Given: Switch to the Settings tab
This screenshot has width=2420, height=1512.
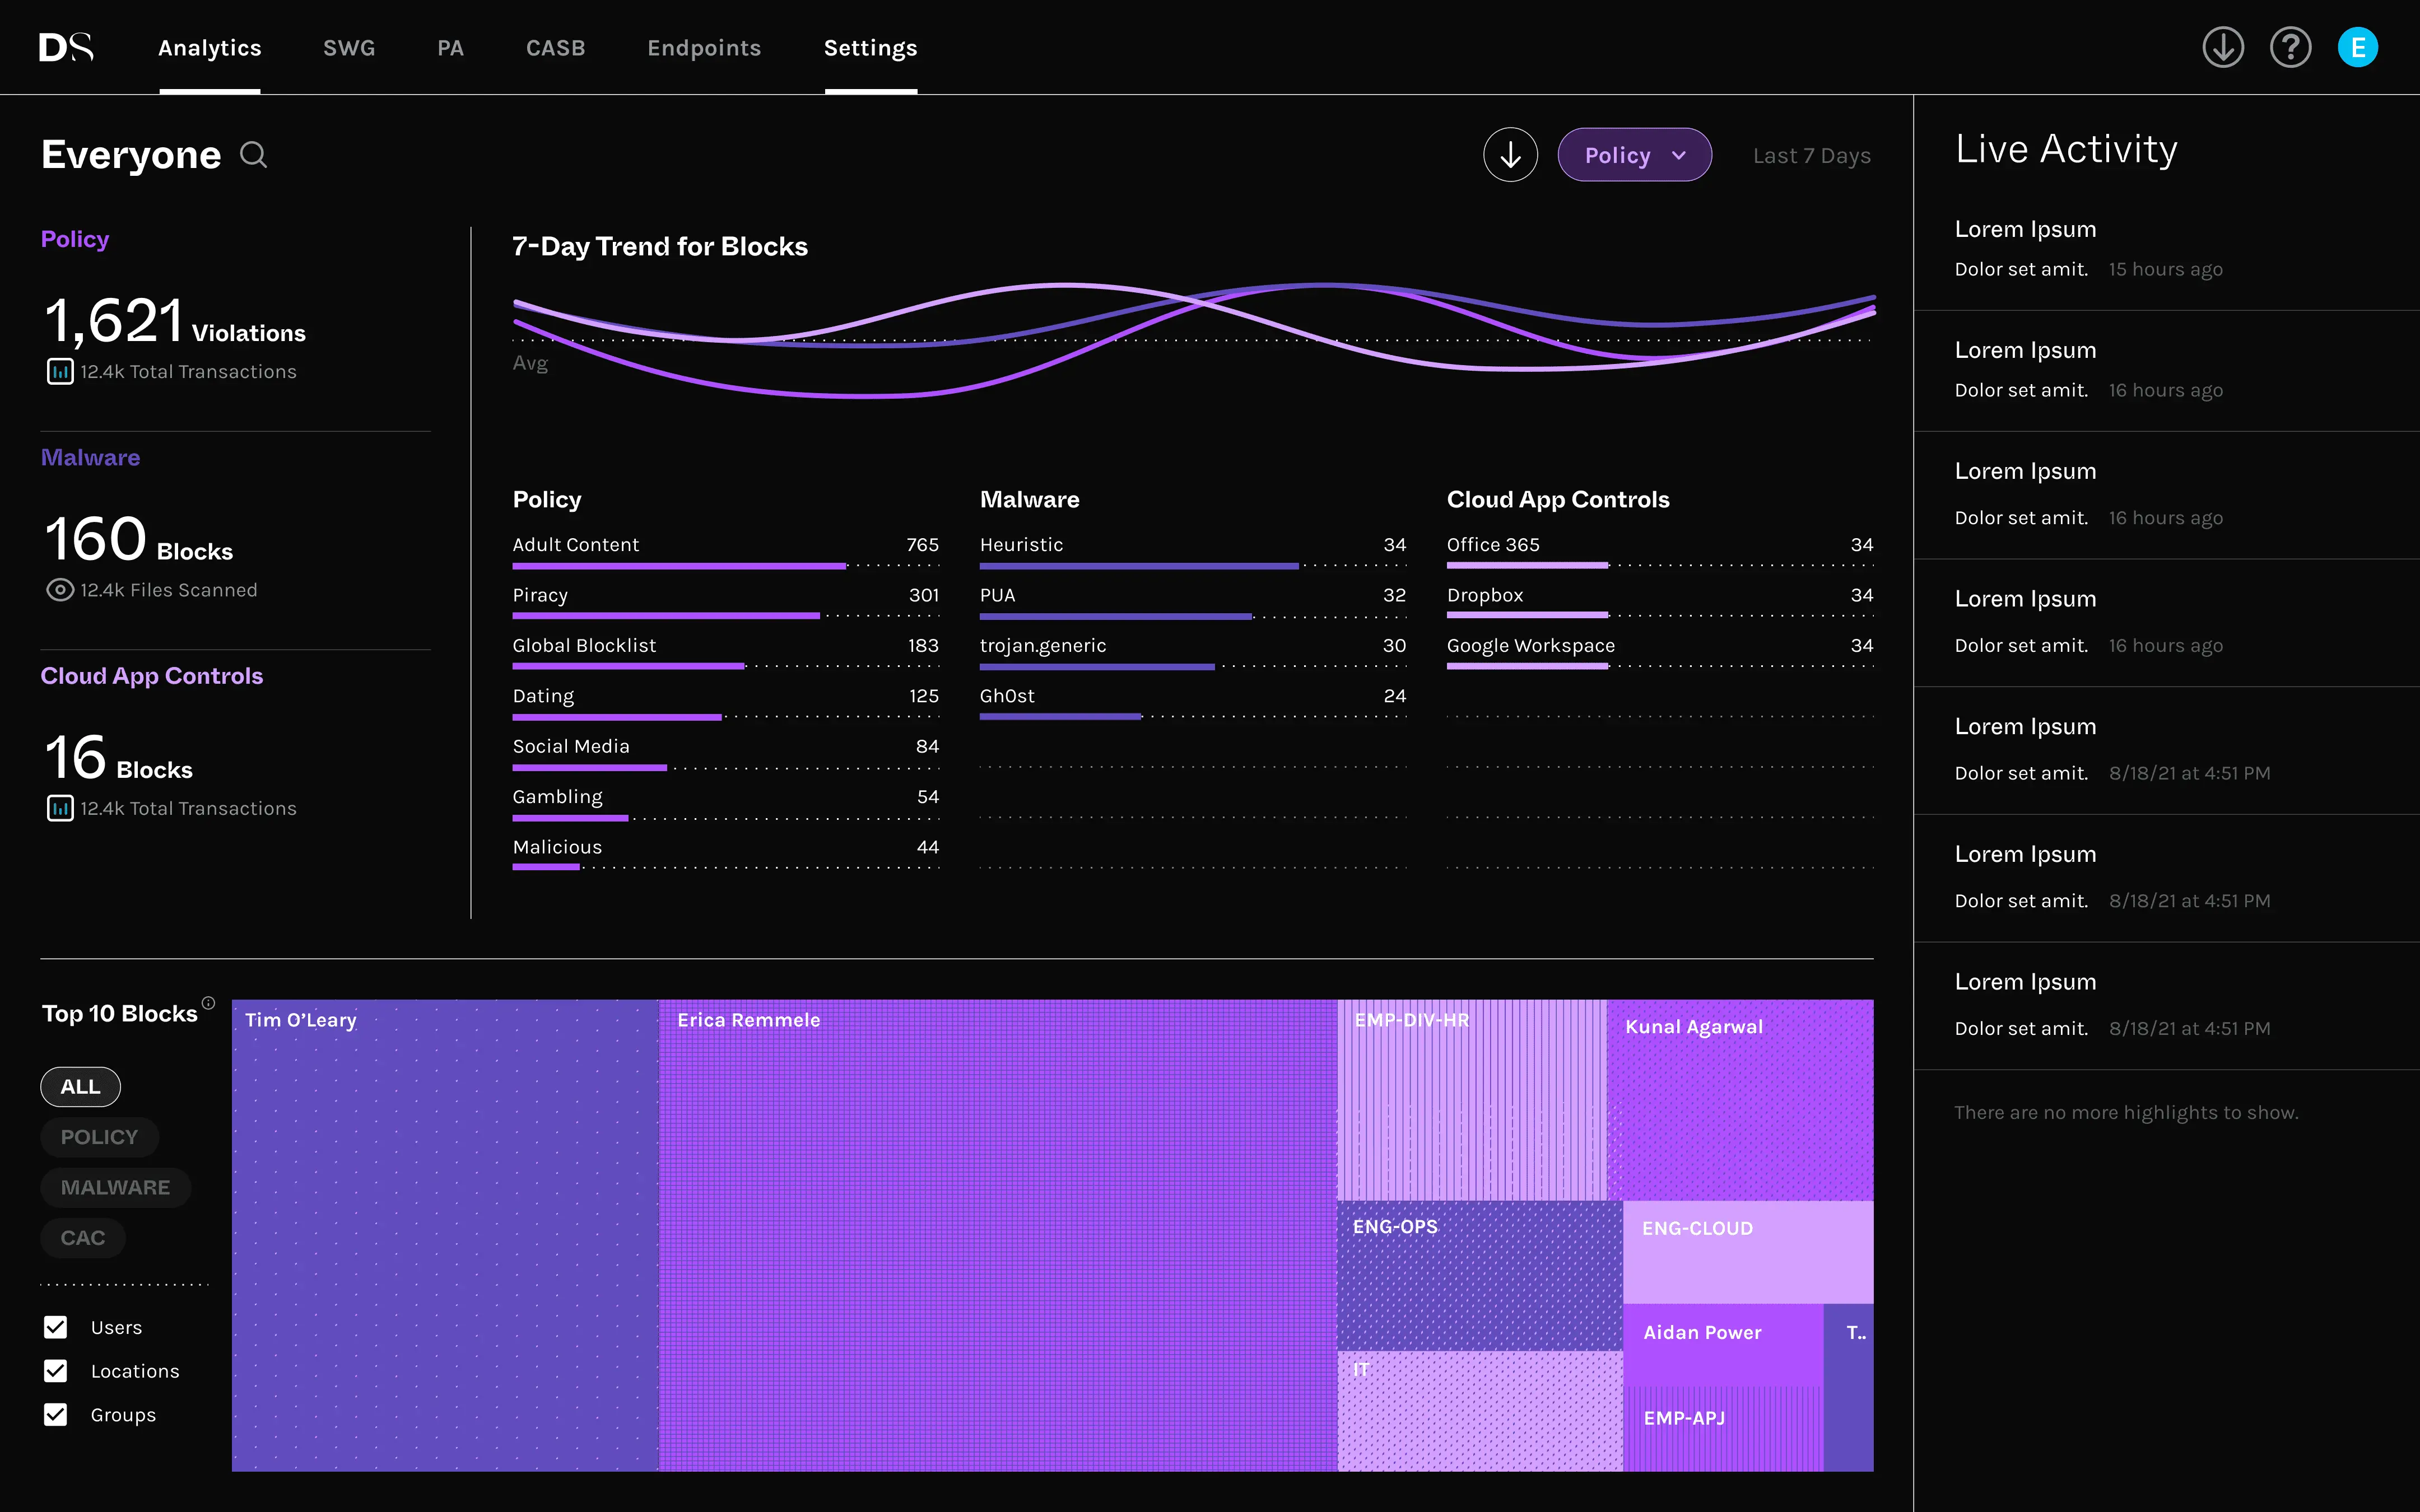Looking at the screenshot, I should pyautogui.click(x=870, y=48).
